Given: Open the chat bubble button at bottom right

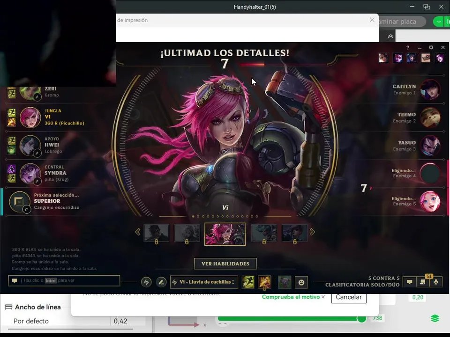Looking at the screenshot, I should [410, 282].
